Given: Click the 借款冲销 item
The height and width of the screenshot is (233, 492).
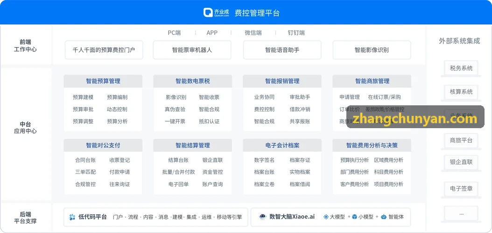Looking at the screenshot, I should coord(300,110).
